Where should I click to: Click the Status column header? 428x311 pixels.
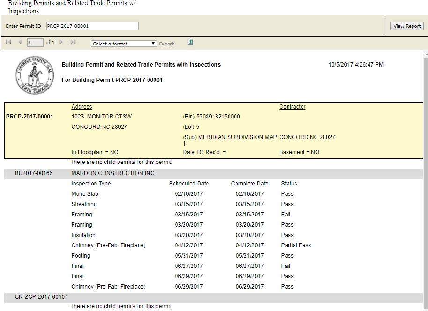click(x=289, y=184)
